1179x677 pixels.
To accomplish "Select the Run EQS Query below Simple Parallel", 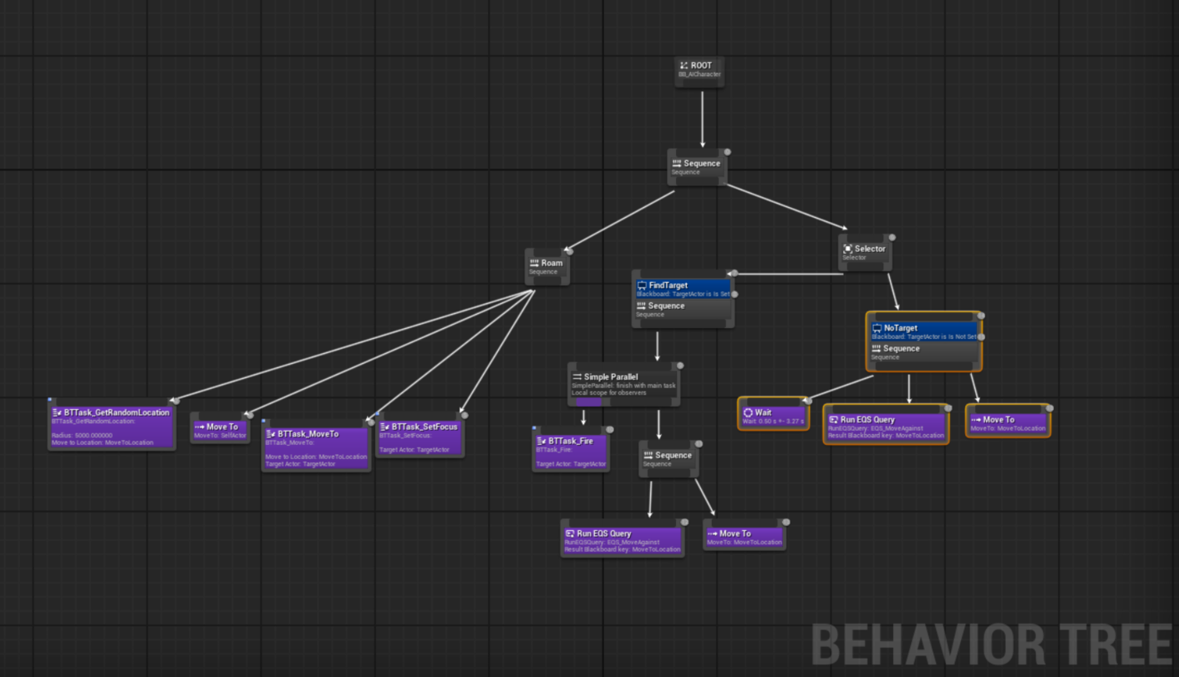I will coord(622,538).
